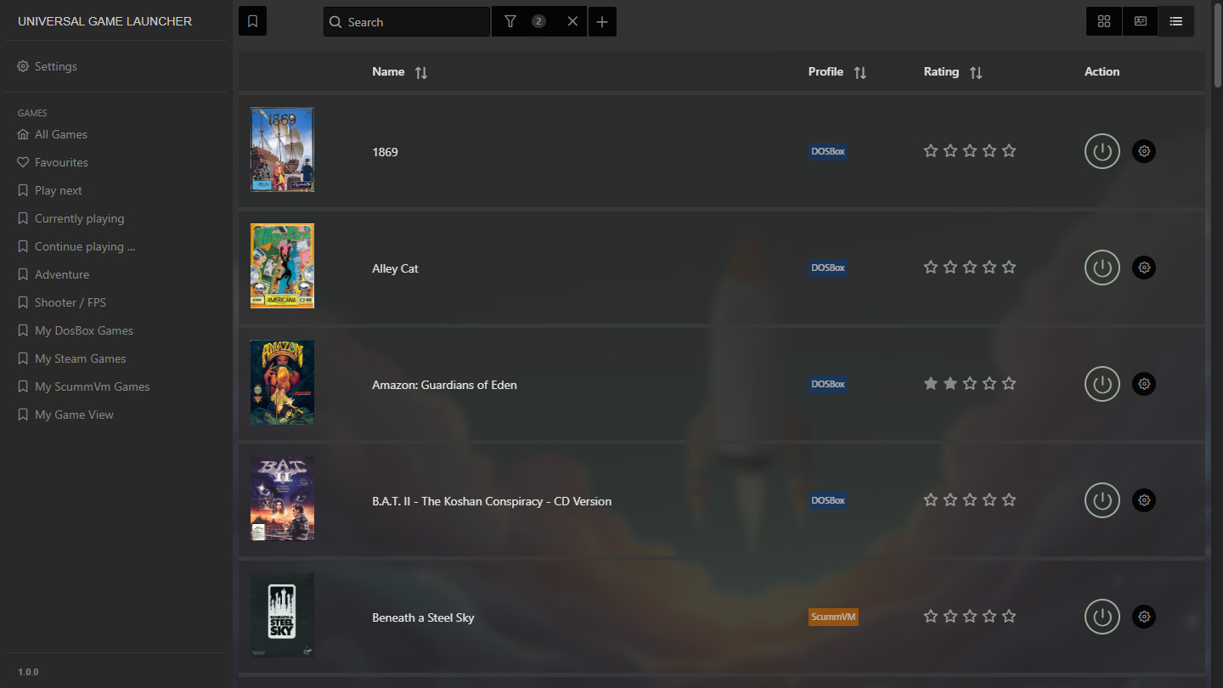
Task: Open the filter options
Action: click(510, 21)
